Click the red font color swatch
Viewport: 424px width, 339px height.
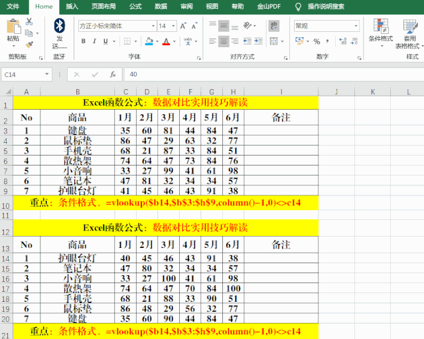click(166, 41)
